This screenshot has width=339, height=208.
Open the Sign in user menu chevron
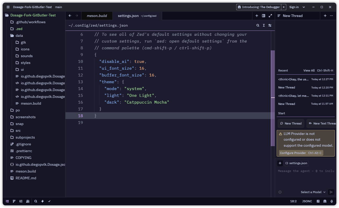coord(304,7)
